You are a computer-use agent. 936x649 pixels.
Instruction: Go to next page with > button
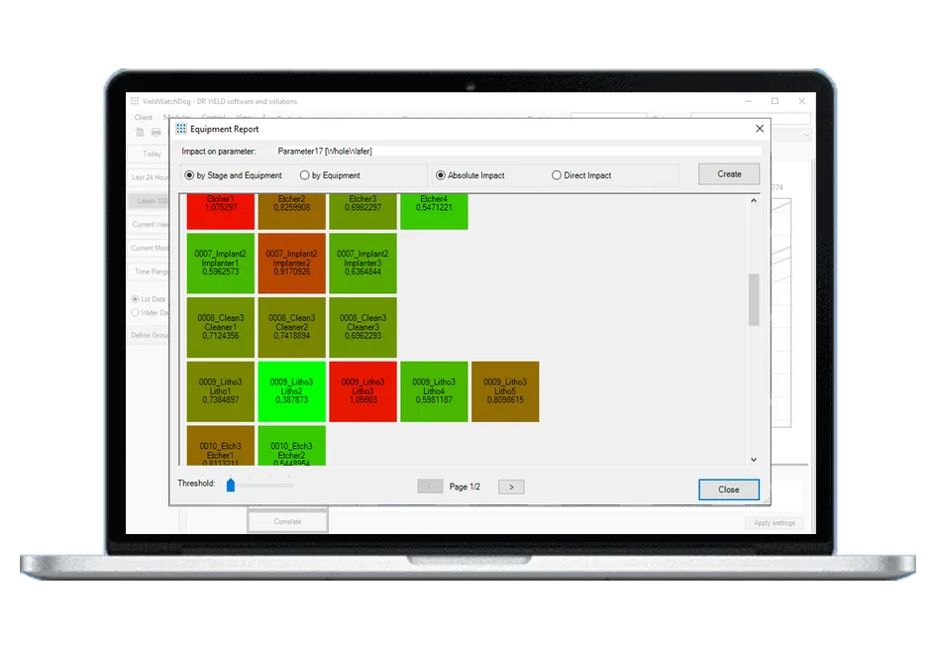pos(511,487)
